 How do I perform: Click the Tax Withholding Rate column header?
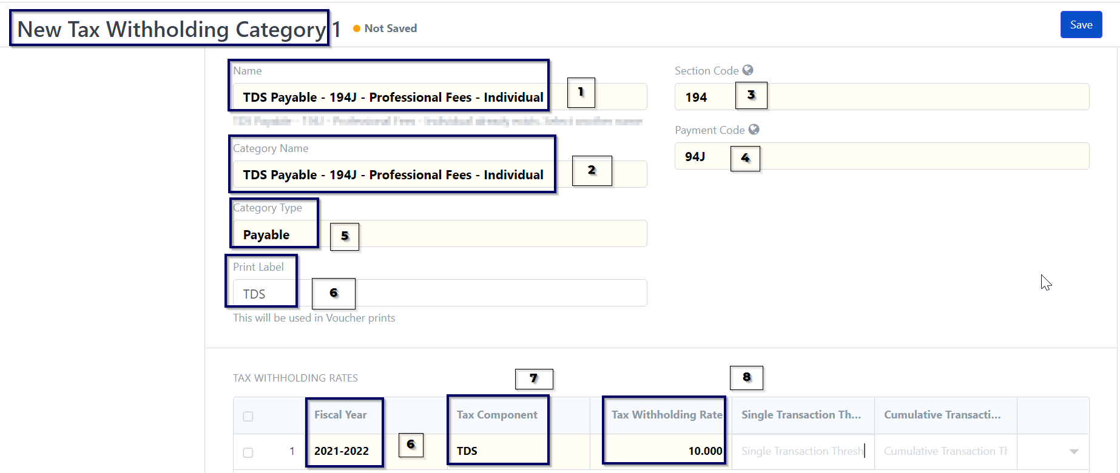pos(667,415)
